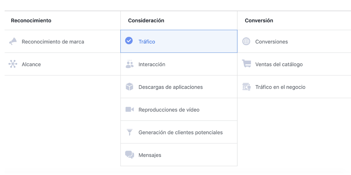351x175 pixels.
Task: Toggle the blue Tráfico checkmark
Action: tap(129, 41)
